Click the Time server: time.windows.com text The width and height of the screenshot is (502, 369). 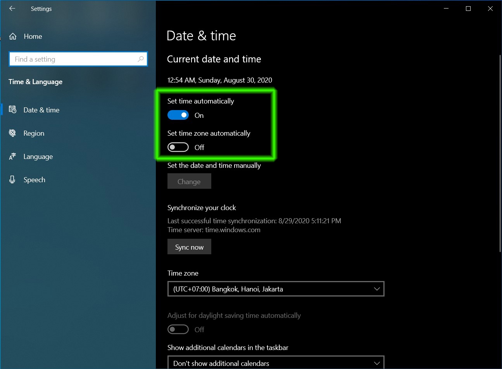point(214,230)
